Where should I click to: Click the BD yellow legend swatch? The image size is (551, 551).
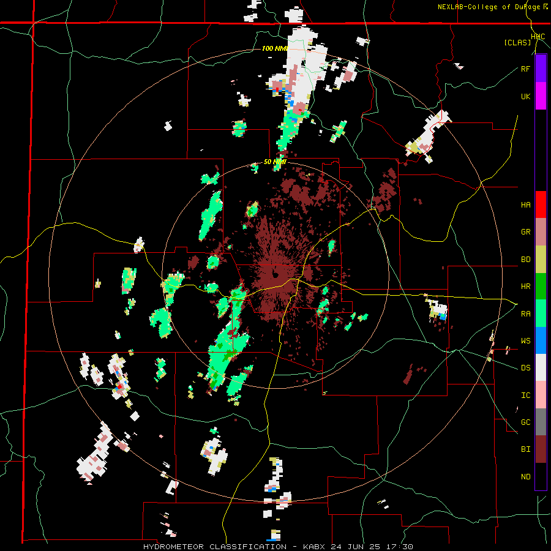(541, 259)
